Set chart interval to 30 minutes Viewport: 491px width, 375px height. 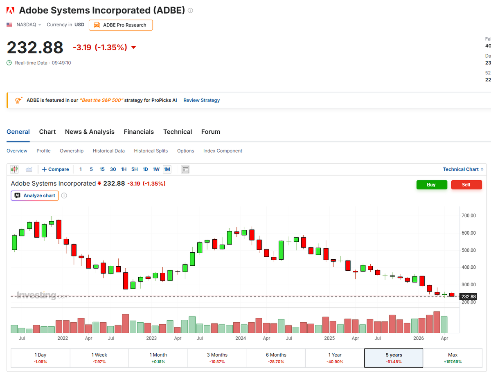tap(113, 169)
